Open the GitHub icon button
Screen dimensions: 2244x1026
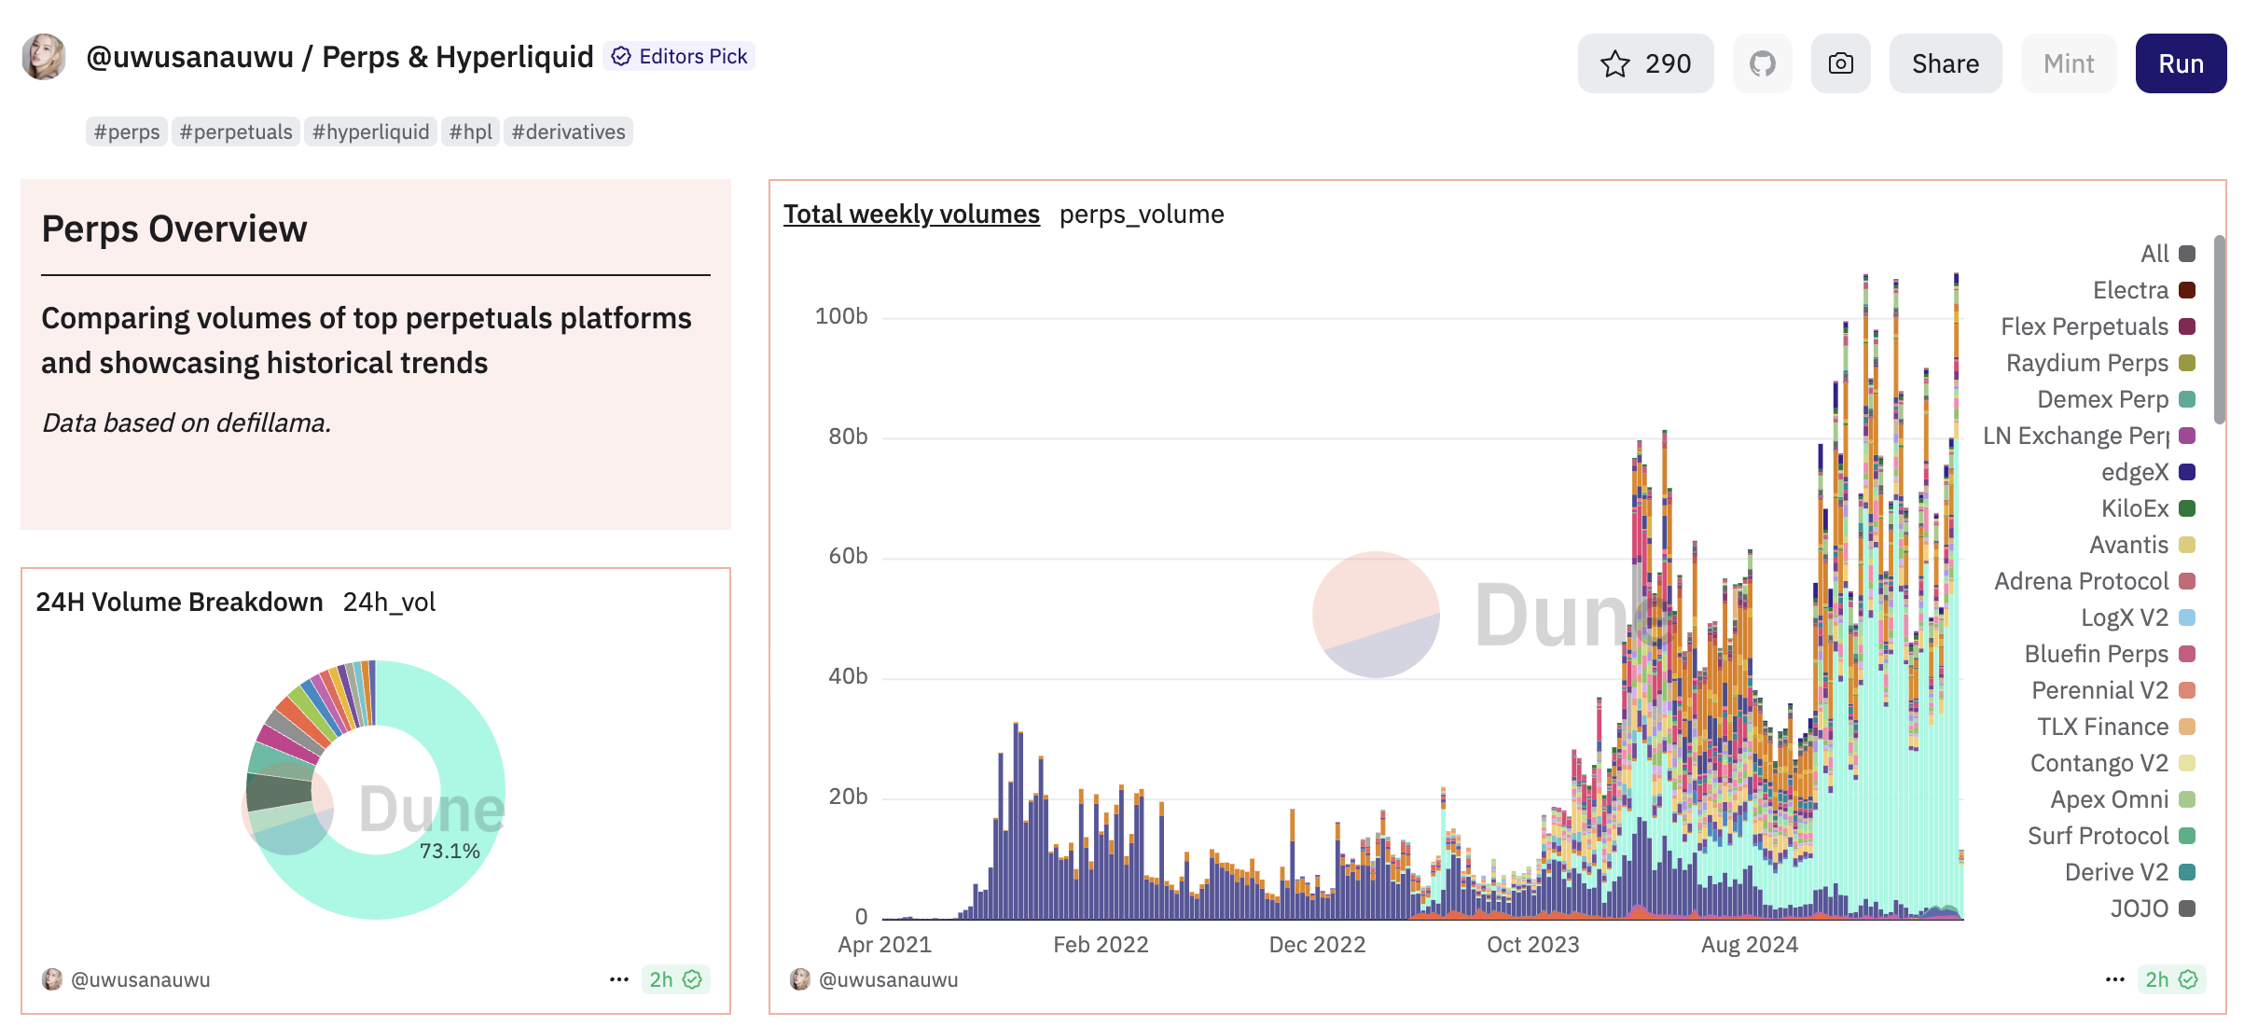point(1762,63)
